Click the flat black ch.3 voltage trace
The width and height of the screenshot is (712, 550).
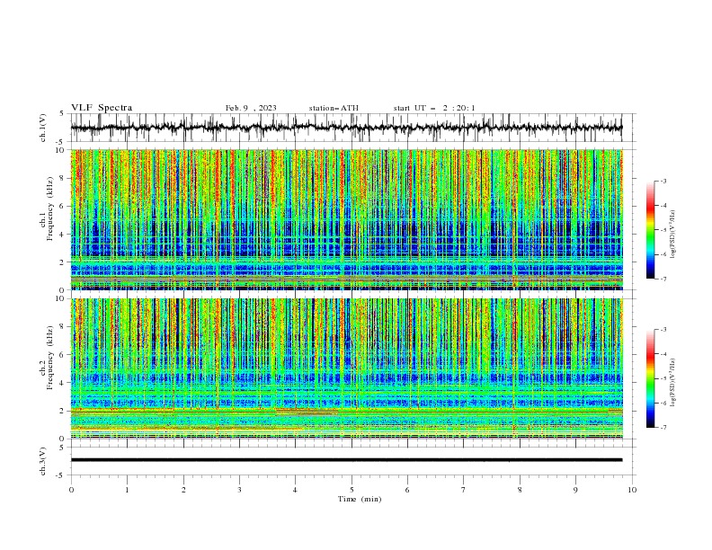point(346,460)
